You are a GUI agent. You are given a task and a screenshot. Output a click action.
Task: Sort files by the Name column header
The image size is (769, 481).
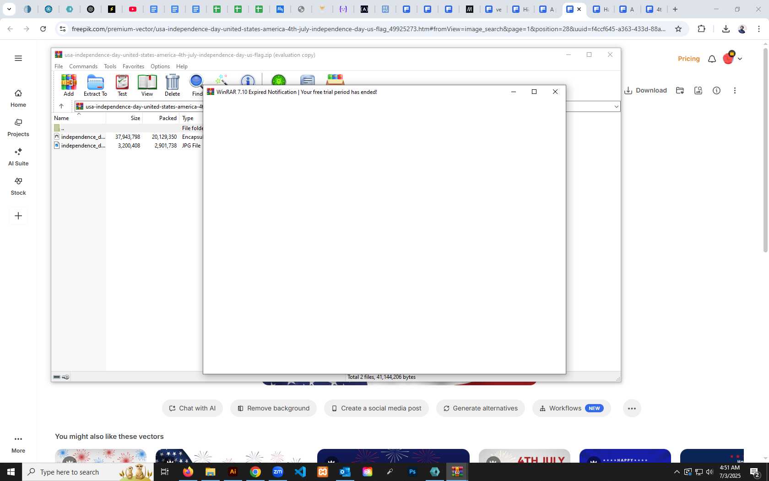(78, 118)
